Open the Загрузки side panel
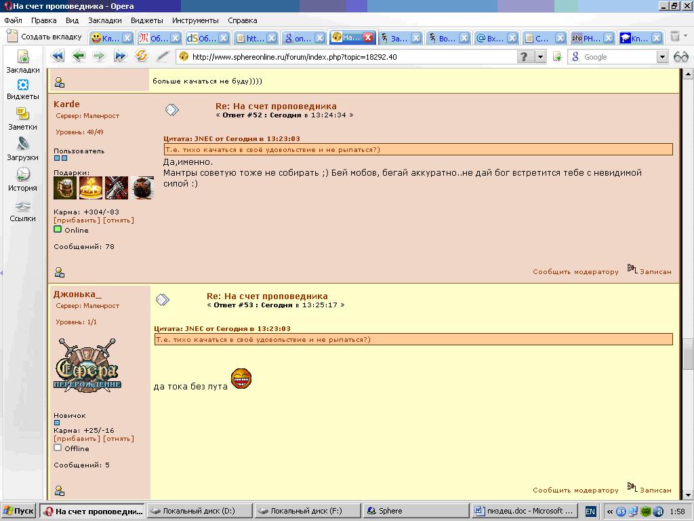The image size is (694, 521). [23, 149]
